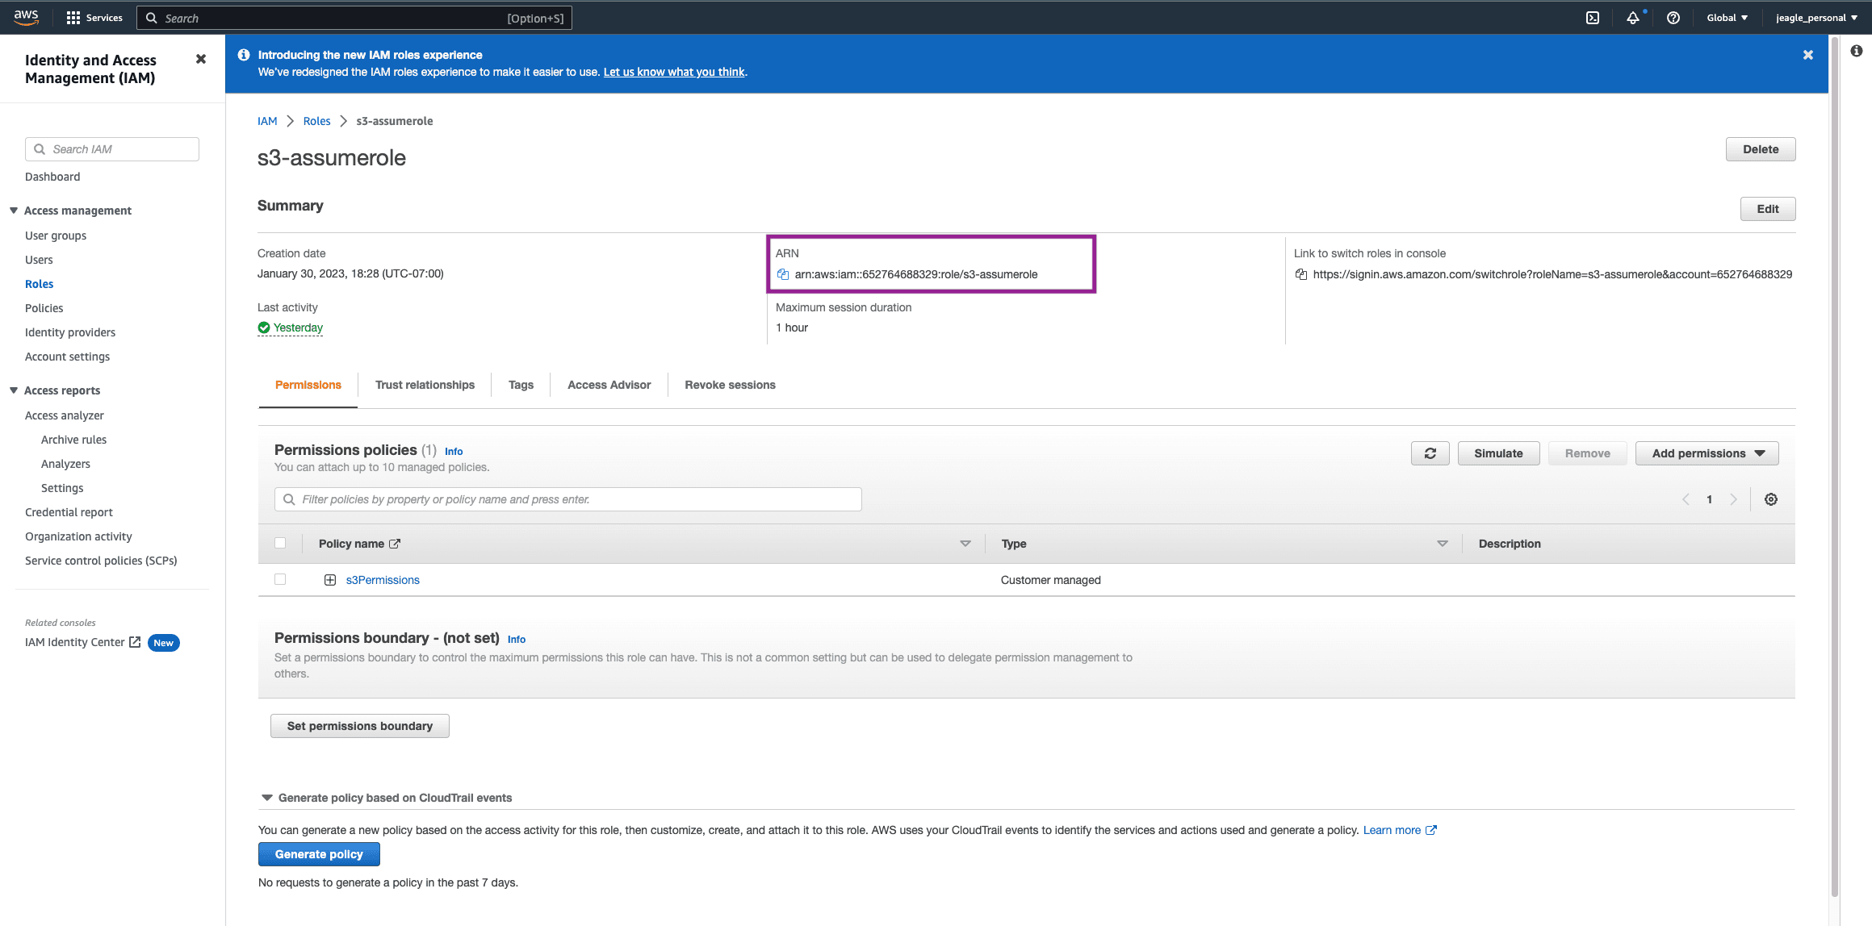Collapse the Access management sidebar section
The image size is (1872, 926).
14,211
